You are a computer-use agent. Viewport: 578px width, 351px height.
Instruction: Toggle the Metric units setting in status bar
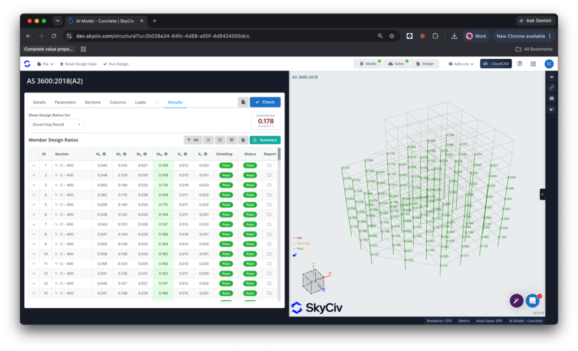pyautogui.click(x=464, y=321)
